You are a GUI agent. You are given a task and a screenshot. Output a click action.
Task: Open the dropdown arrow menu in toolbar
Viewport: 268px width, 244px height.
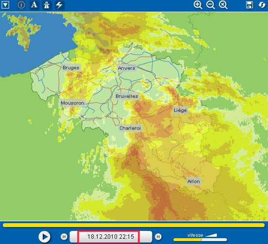point(5,5)
